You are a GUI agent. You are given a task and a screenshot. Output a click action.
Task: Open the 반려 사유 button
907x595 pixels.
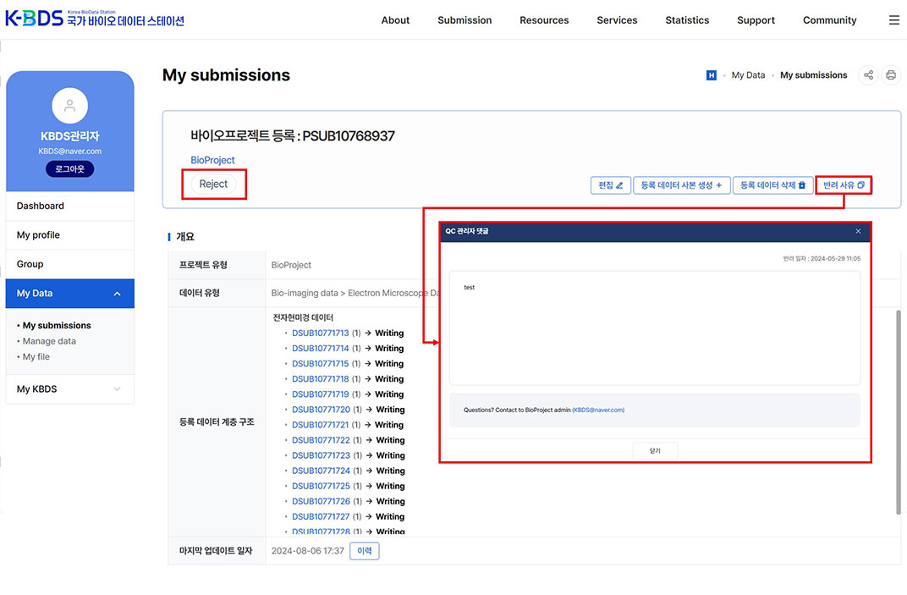tap(844, 185)
